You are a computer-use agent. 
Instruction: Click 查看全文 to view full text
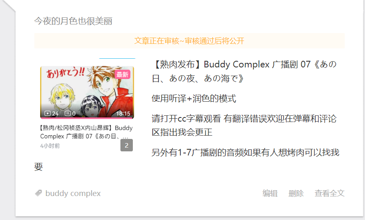329,193
